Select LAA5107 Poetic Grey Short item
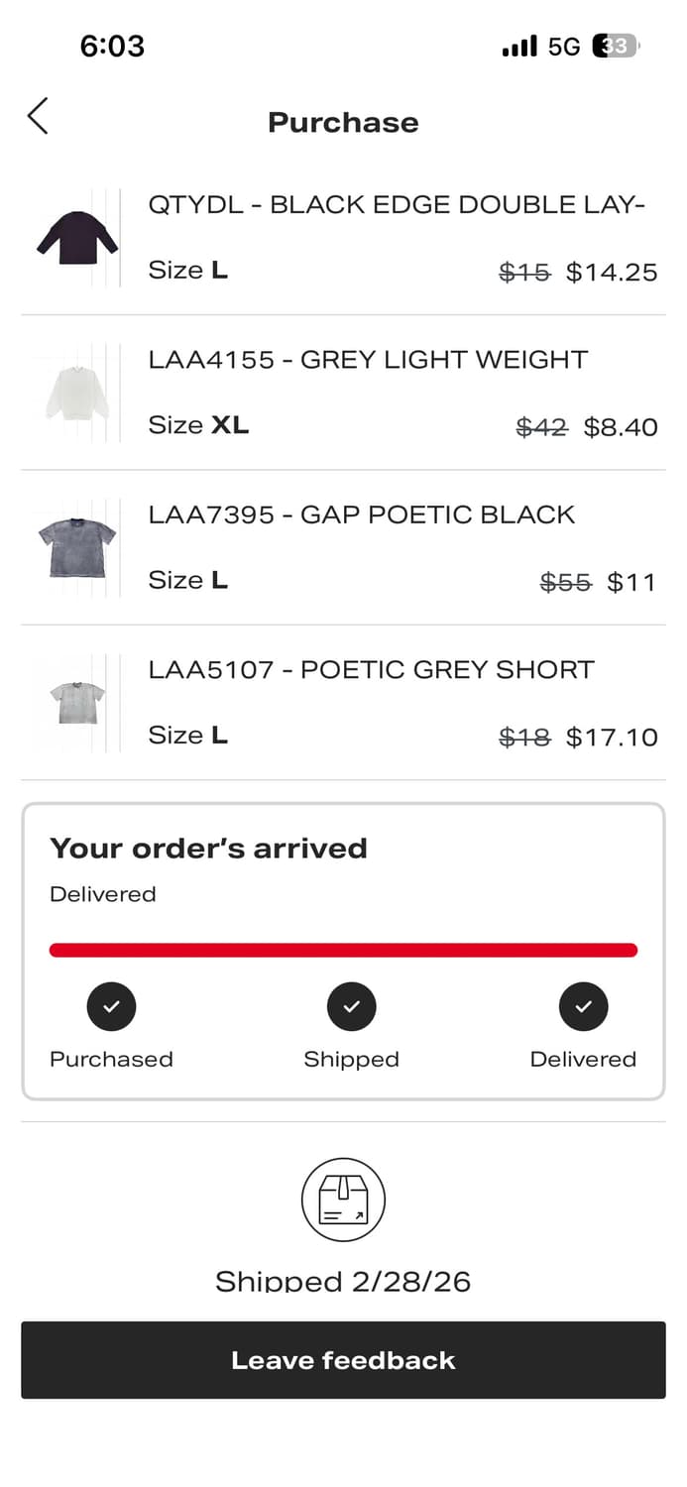687x1487 pixels. click(371, 669)
